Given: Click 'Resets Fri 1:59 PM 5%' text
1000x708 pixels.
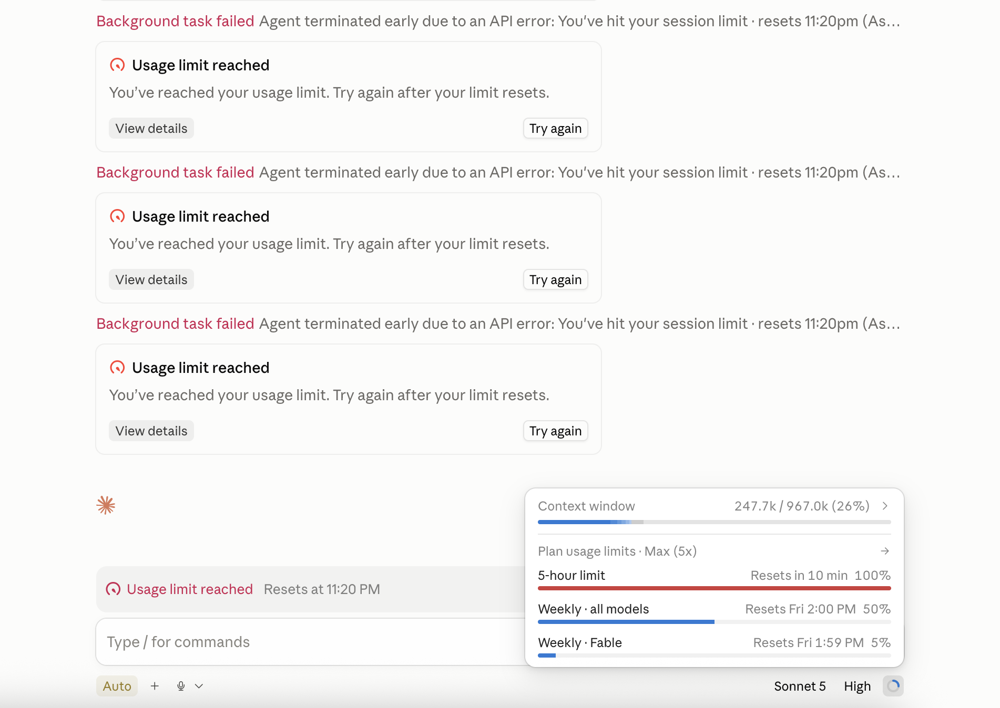Looking at the screenshot, I should (x=822, y=642).
